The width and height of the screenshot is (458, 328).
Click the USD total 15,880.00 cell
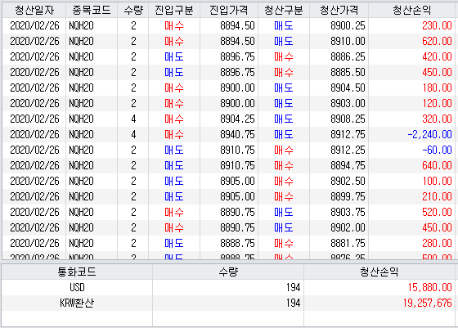(379, 287)
